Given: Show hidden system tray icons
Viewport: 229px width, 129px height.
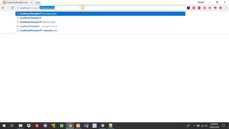Looking at the screenshot, I should tap(194, 126).
